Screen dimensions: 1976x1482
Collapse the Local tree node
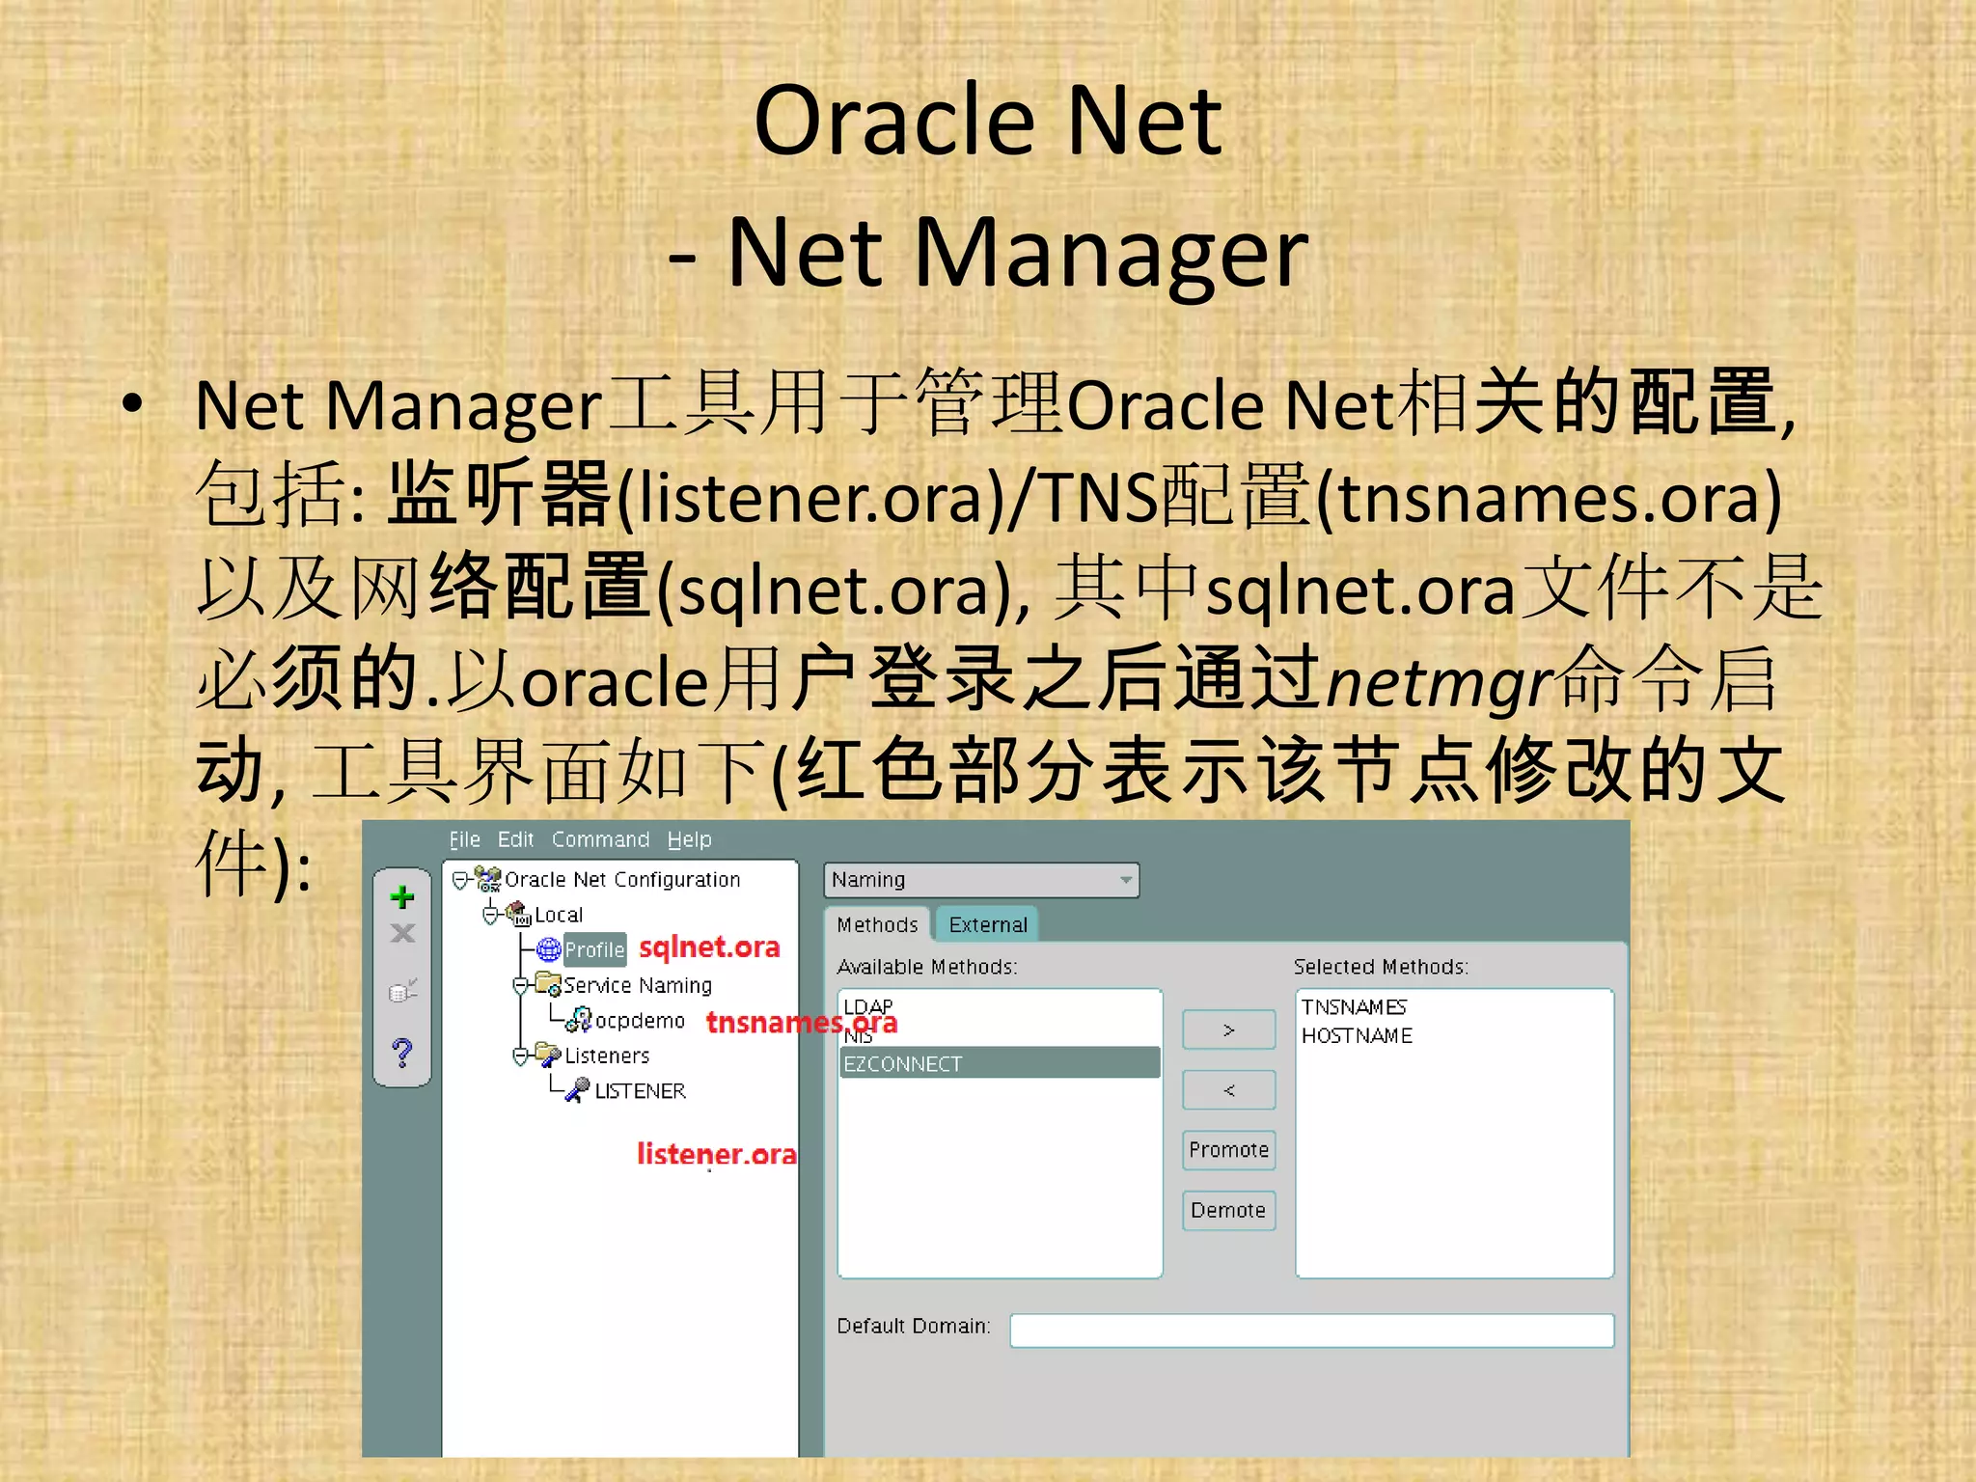[490, 915]
